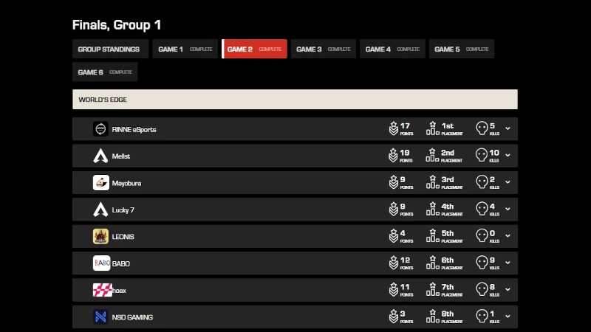Click the hoax checkered logo
Image resolution: width=591 pixels, height=332 pixels.
(x=103, y=290)
